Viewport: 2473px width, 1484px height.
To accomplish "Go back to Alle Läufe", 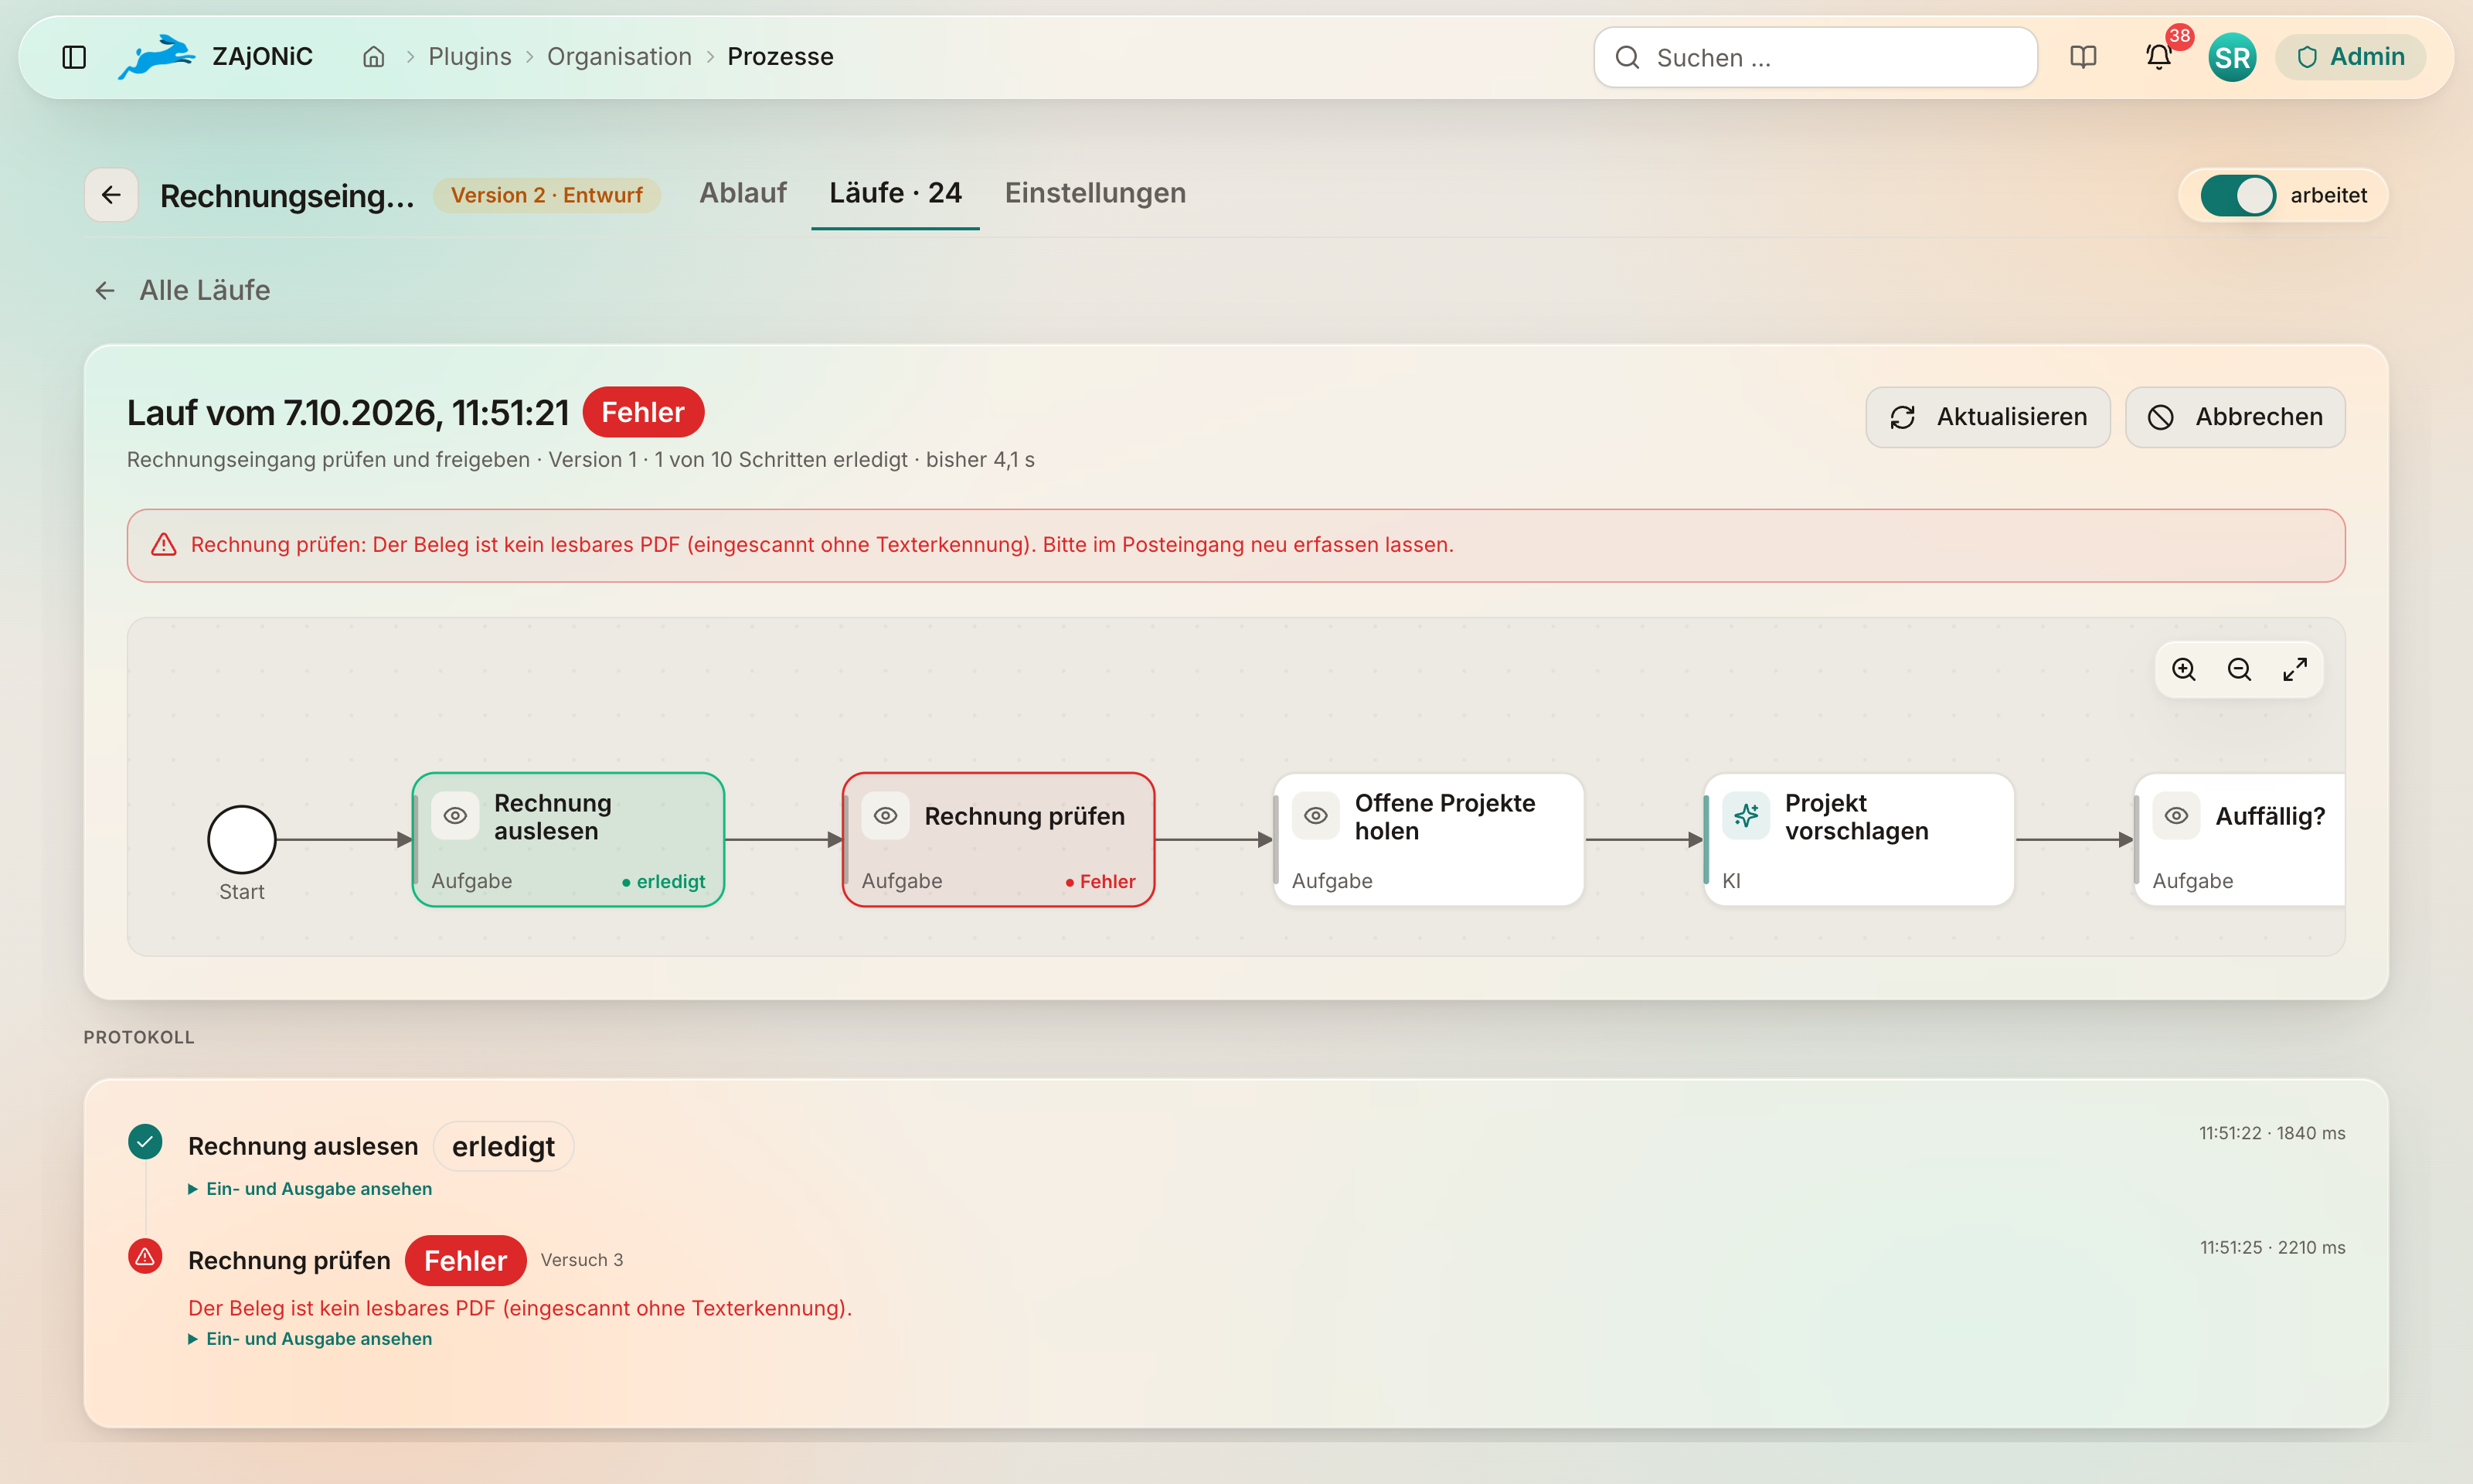I will tap(182, 290).
